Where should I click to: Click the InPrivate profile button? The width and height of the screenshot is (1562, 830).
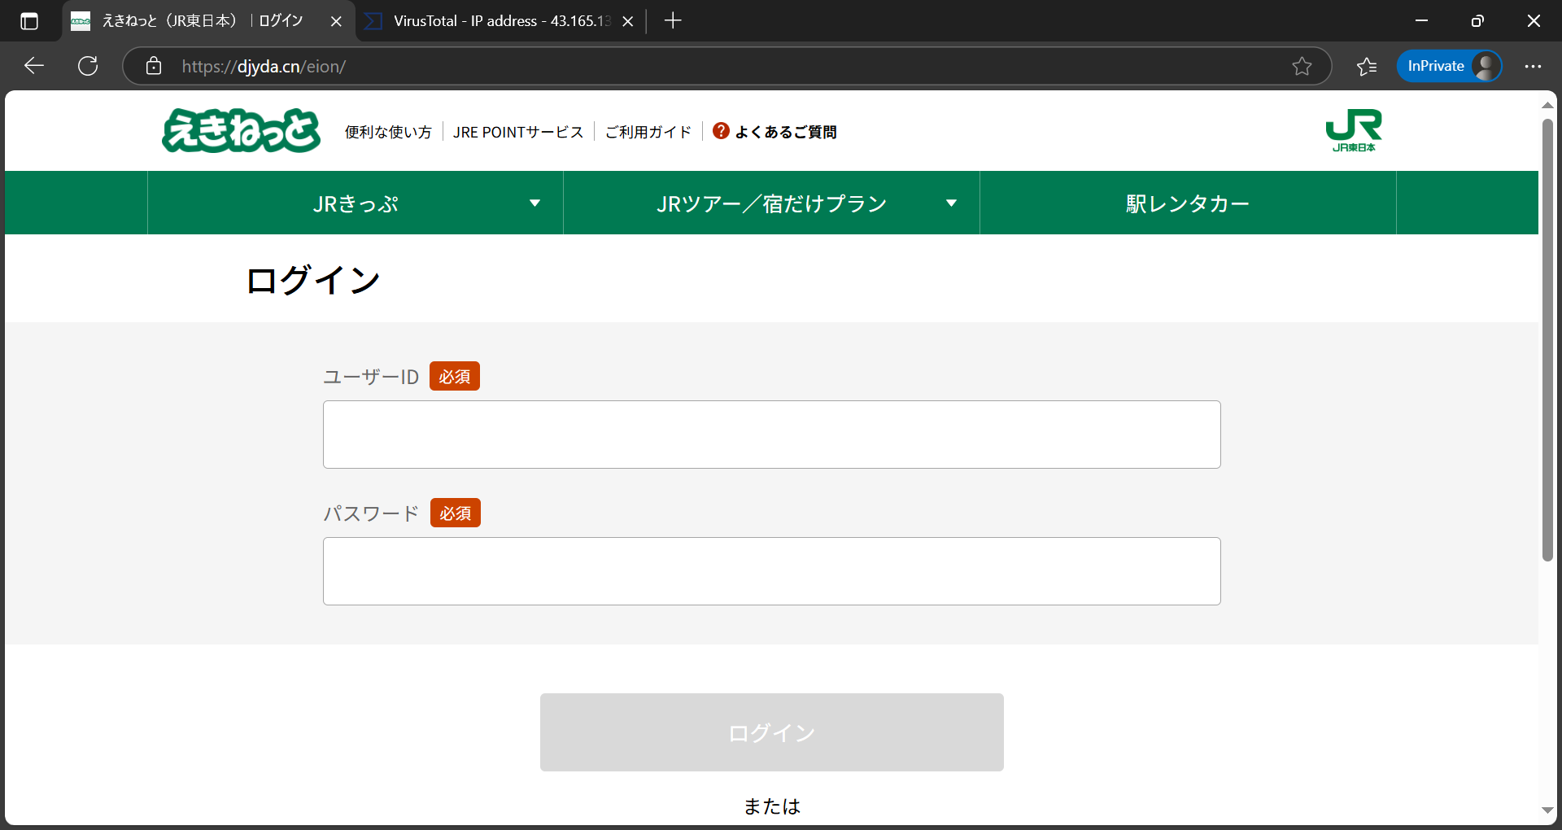point(1449,66)
